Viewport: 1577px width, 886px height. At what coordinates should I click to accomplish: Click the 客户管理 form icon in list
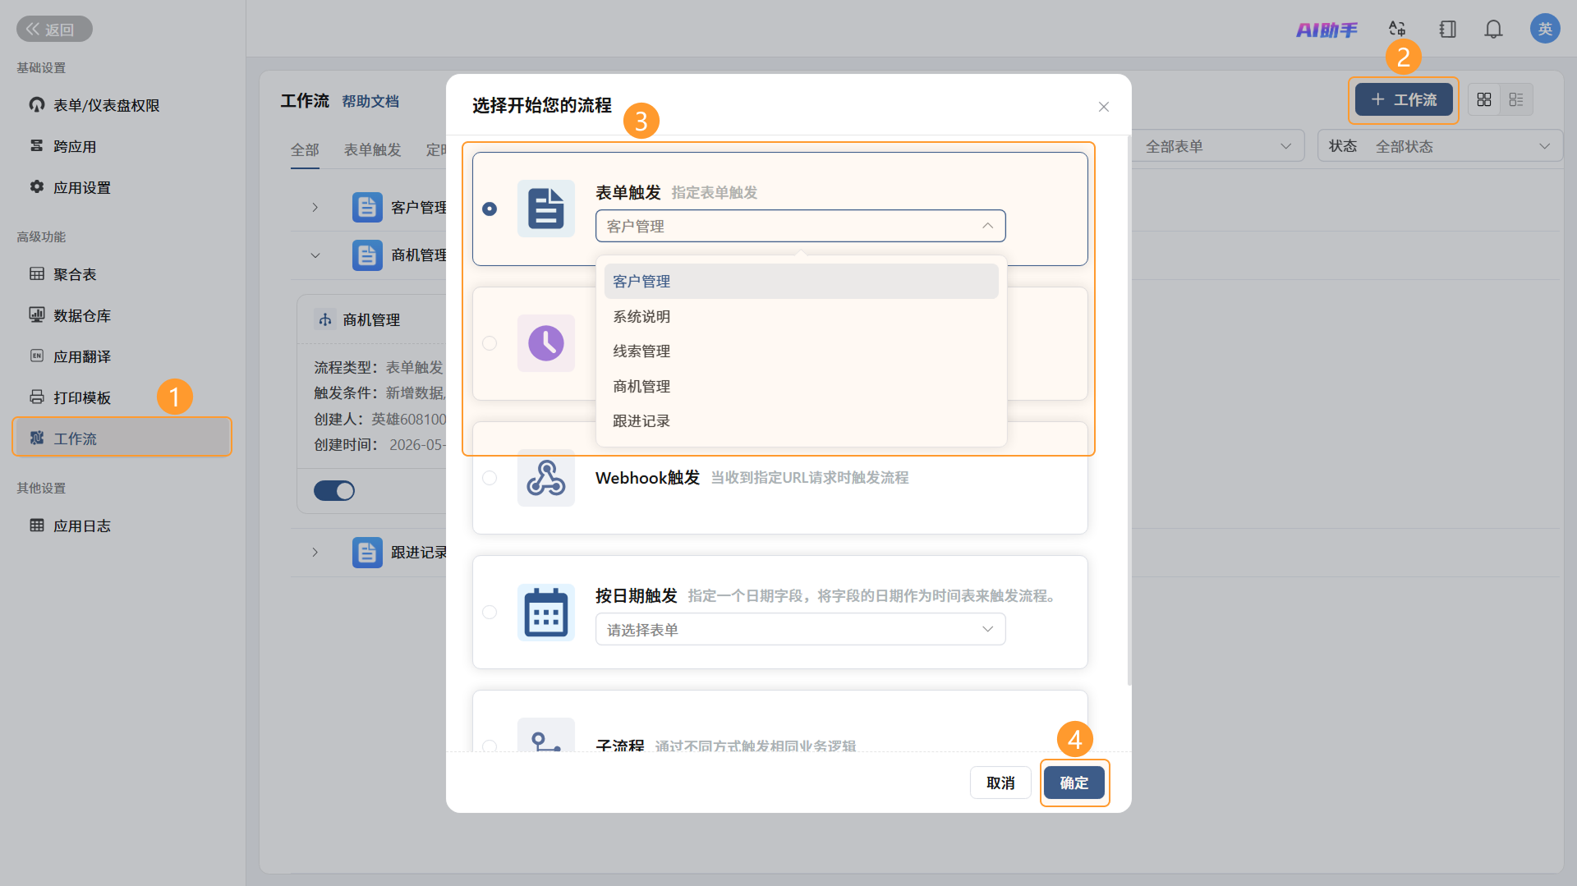pos(367,207)
